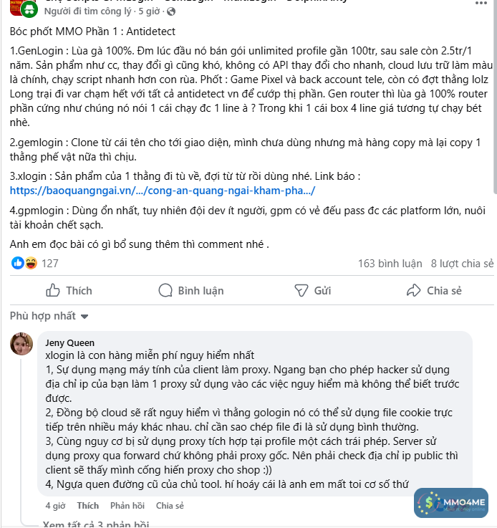The height and width of the screenshot is (528, 497).
Task: Like the post with the Thích button
Action: click(69, 290)
